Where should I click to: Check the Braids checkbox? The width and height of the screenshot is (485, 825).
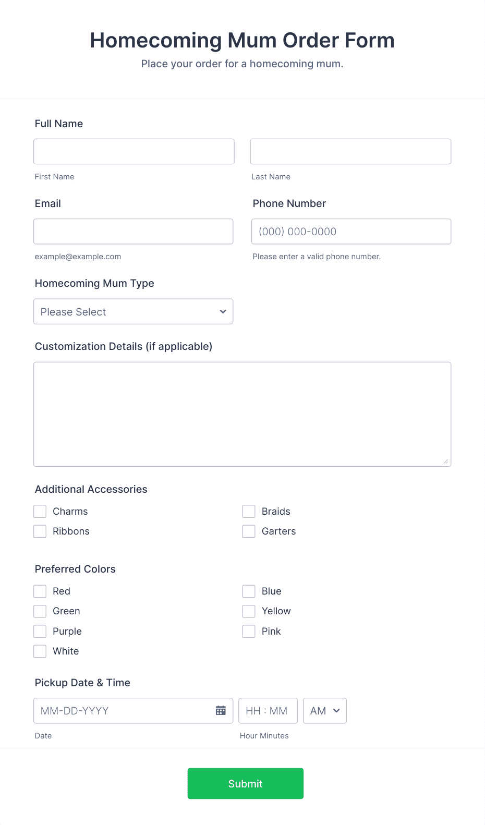tap(249, 511)
